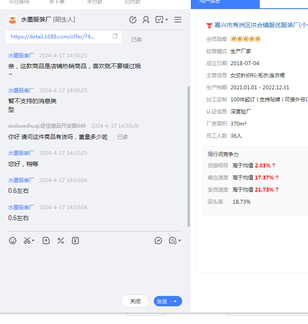The image size is (308, 324).
Task: Click the yuan payment receipt icon
Action: point(75,241)
